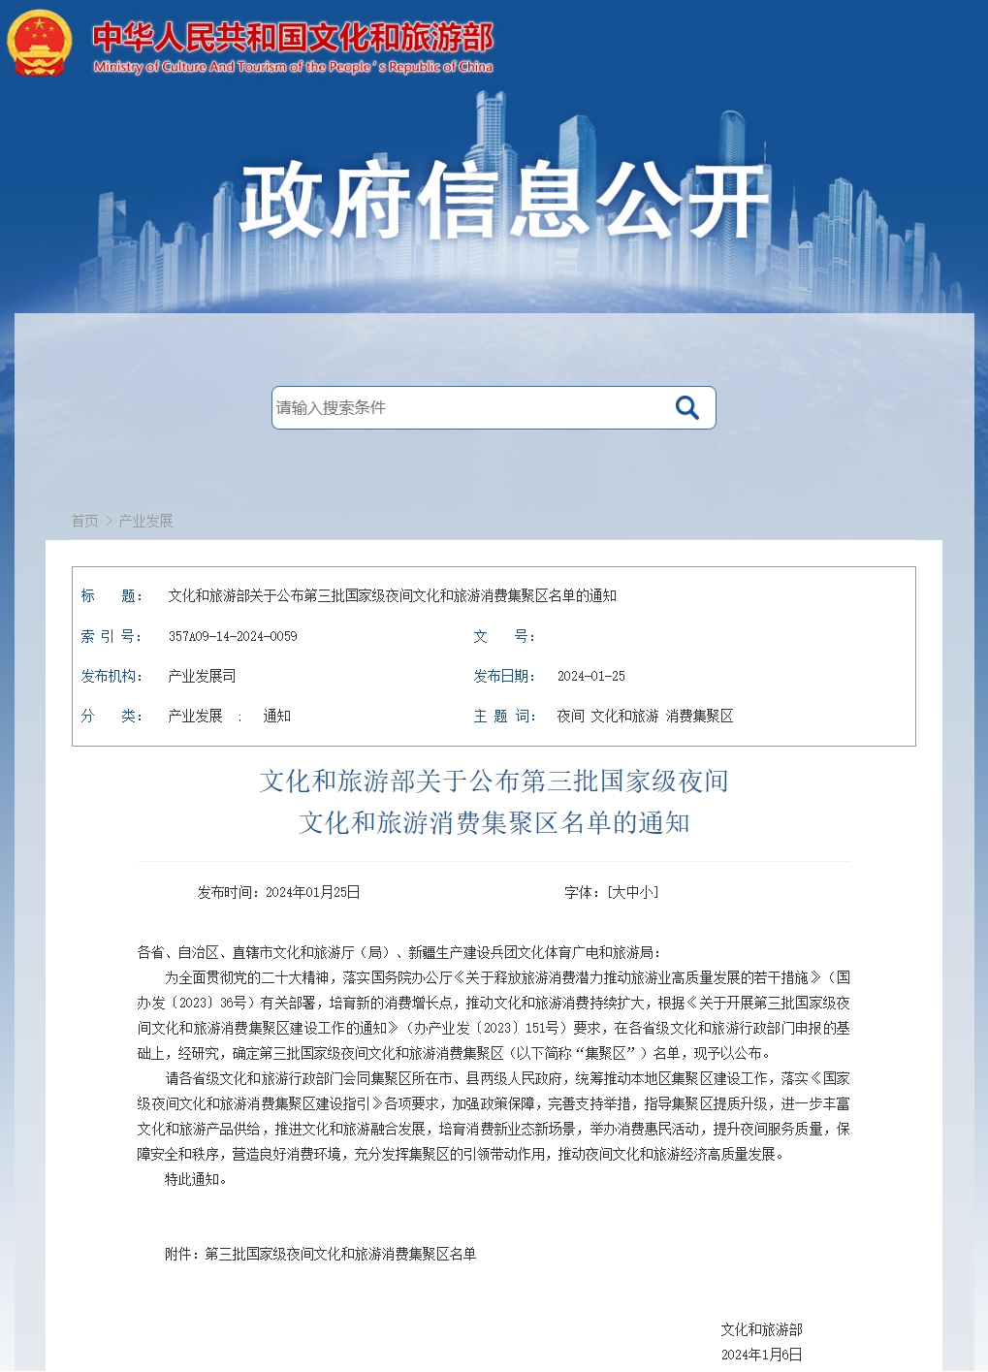Click the red 中华人民共和国文化和旅游部 logo text
This screenshot has height=1372, width=988.
[293, 37]
